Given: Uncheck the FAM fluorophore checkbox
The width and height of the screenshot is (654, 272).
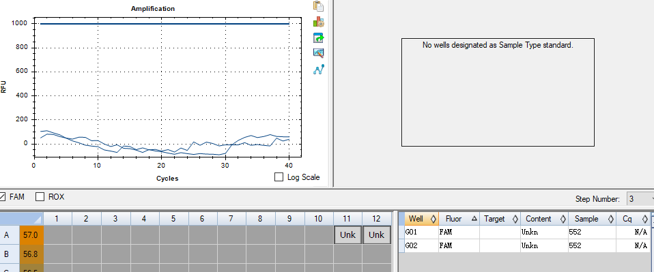Looking at the screenshot, I should coord(2,196).
